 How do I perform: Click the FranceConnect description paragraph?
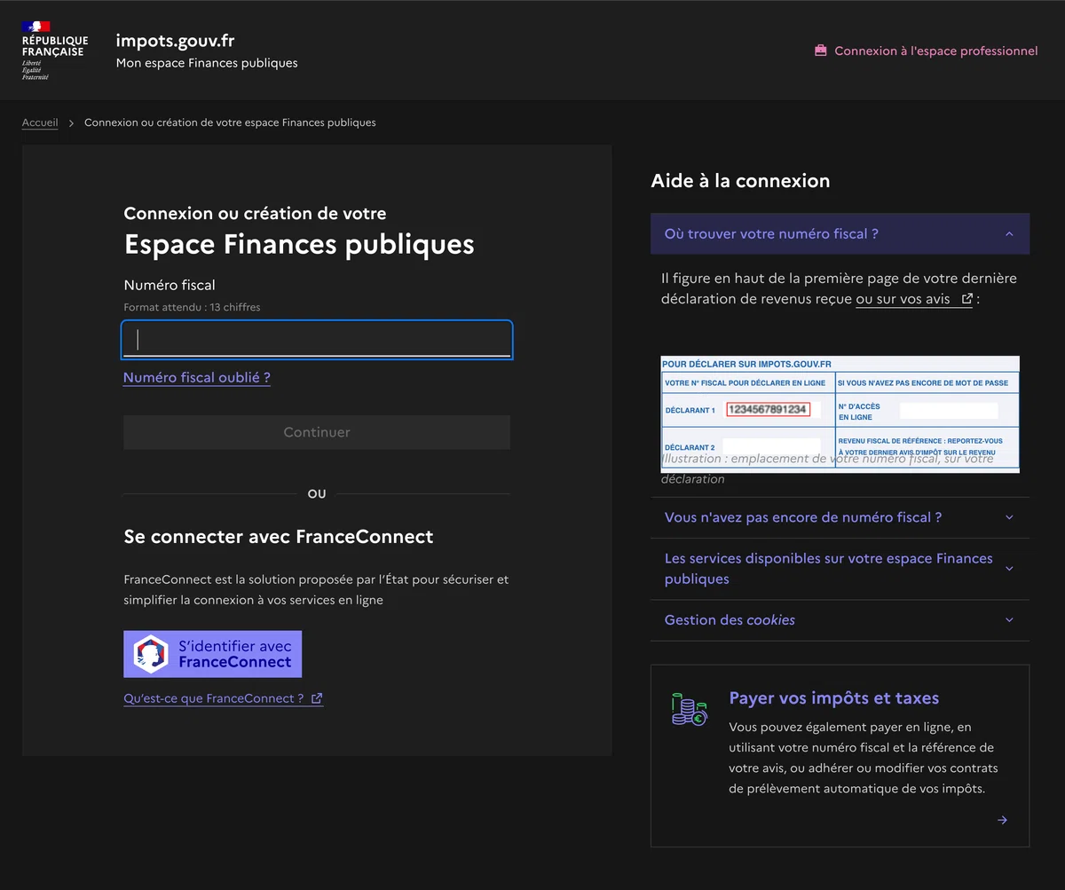click(x=317, y=590)
